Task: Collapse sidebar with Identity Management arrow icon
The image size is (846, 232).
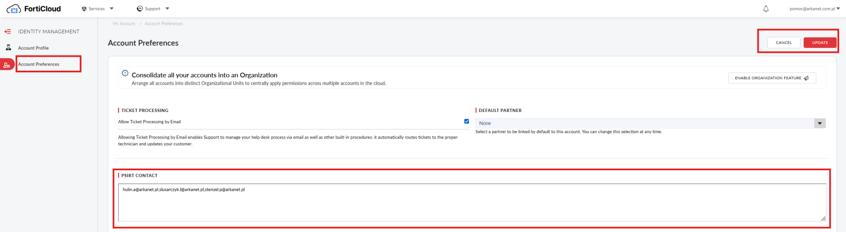Action: pos(7,32)
